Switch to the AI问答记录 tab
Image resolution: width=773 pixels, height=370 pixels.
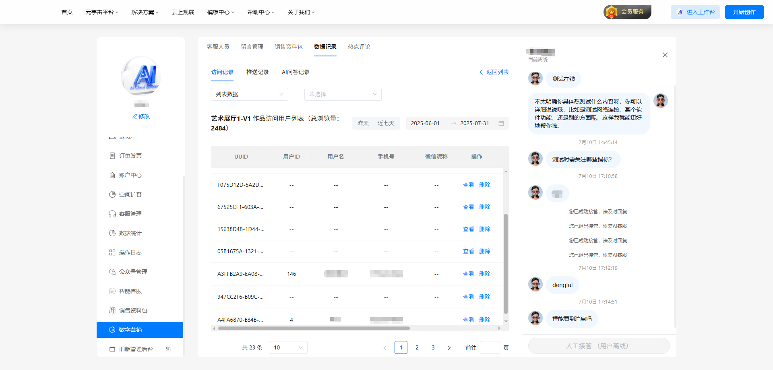coord(295,72)
